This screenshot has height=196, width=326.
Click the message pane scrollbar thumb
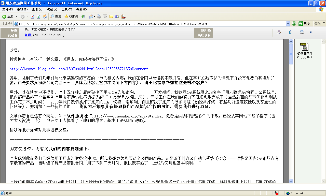pyautogui.click(x=291, y=54)
